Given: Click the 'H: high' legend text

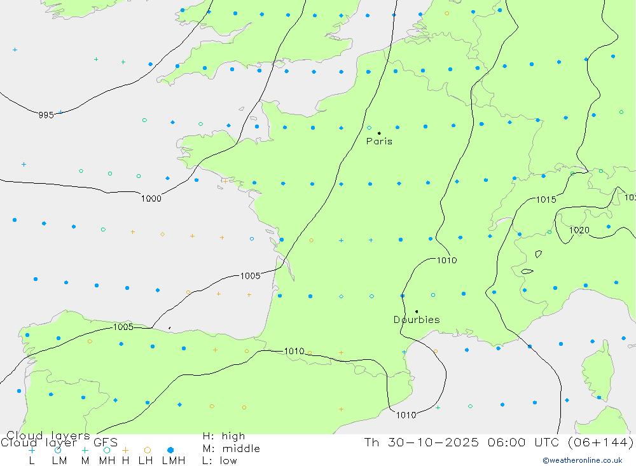Looking at the screenshot, I should tap(224, 436).
